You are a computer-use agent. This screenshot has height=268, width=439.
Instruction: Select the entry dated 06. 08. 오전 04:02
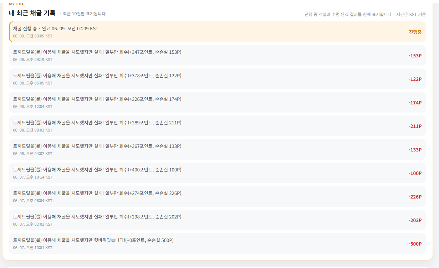[218, 149]
